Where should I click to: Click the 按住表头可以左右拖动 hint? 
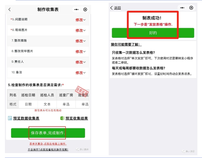point(48,110)
